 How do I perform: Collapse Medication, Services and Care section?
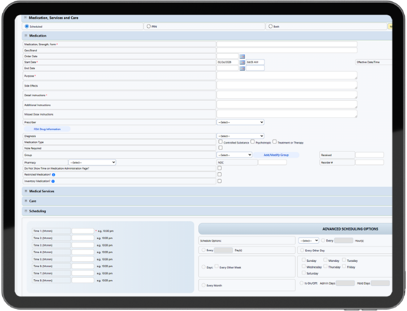tap(25, 18)
